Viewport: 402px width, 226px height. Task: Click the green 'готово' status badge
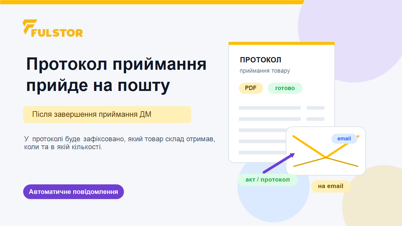click(x=285, y=88)
